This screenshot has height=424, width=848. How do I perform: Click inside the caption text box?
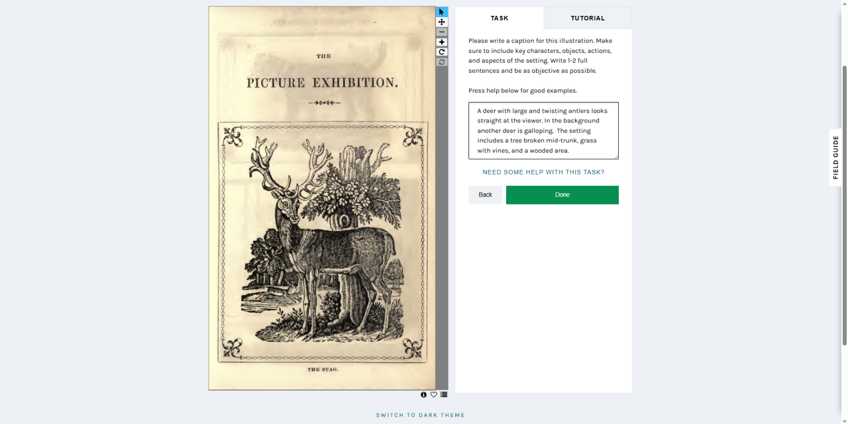[543, 130]
